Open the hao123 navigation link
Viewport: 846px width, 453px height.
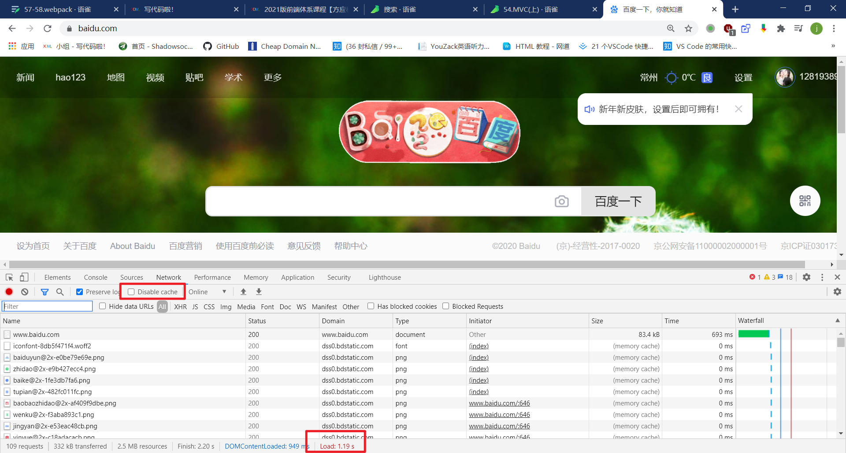point(70,77)
